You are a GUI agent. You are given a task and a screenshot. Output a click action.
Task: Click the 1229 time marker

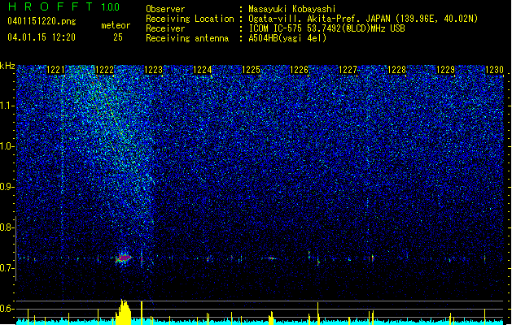(x=446, y=70)
